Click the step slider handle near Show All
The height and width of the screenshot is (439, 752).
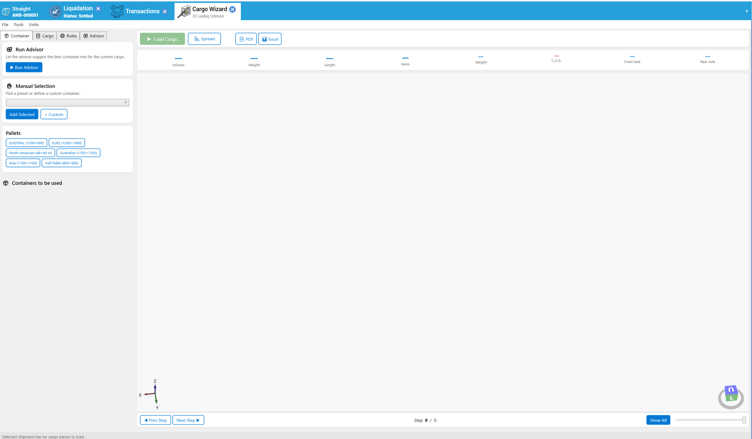click(744, 420)
